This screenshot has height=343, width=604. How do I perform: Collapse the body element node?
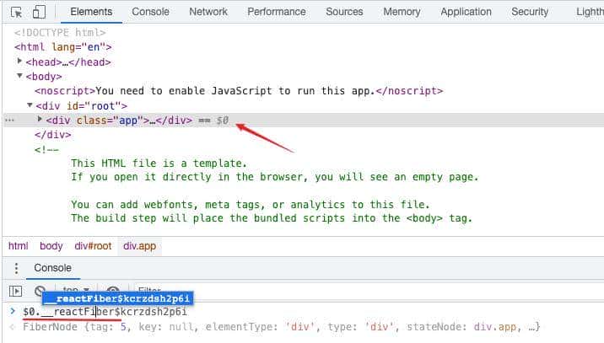(20, 77)
